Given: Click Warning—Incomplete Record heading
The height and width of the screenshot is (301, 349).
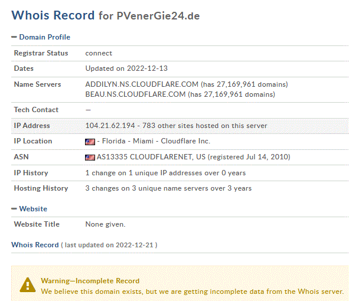Looking at the screenshot, I should click(x=90, y=281).
